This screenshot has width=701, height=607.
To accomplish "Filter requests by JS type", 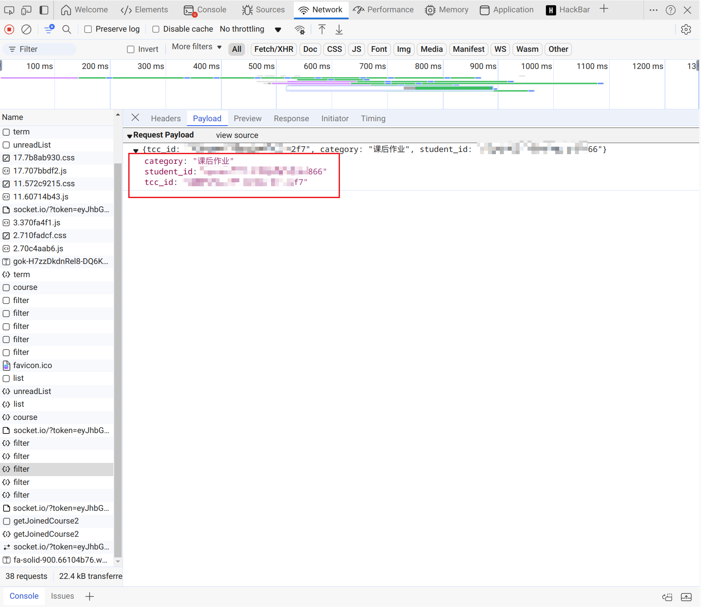I will (357, 49).
